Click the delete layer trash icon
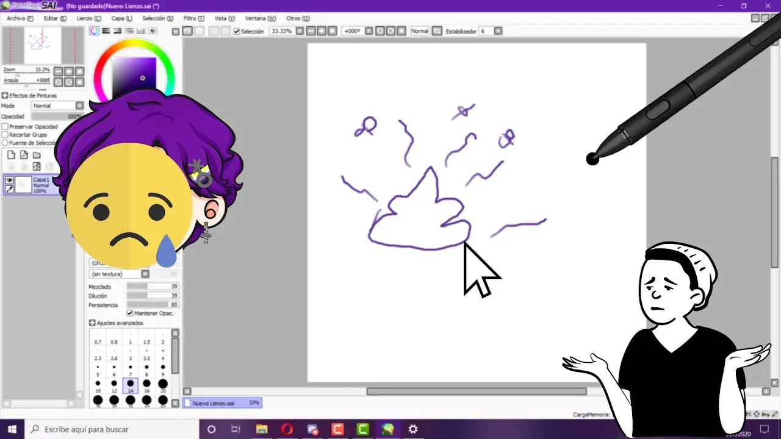 click(49, 166)
